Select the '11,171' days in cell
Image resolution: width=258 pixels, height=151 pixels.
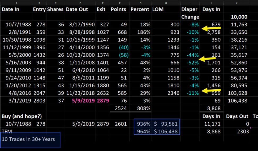(x=212, y=124)
